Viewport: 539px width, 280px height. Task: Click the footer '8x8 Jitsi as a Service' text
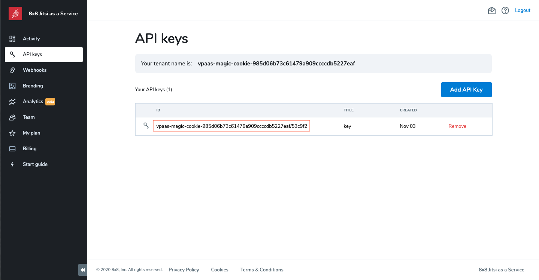(502, 270)
